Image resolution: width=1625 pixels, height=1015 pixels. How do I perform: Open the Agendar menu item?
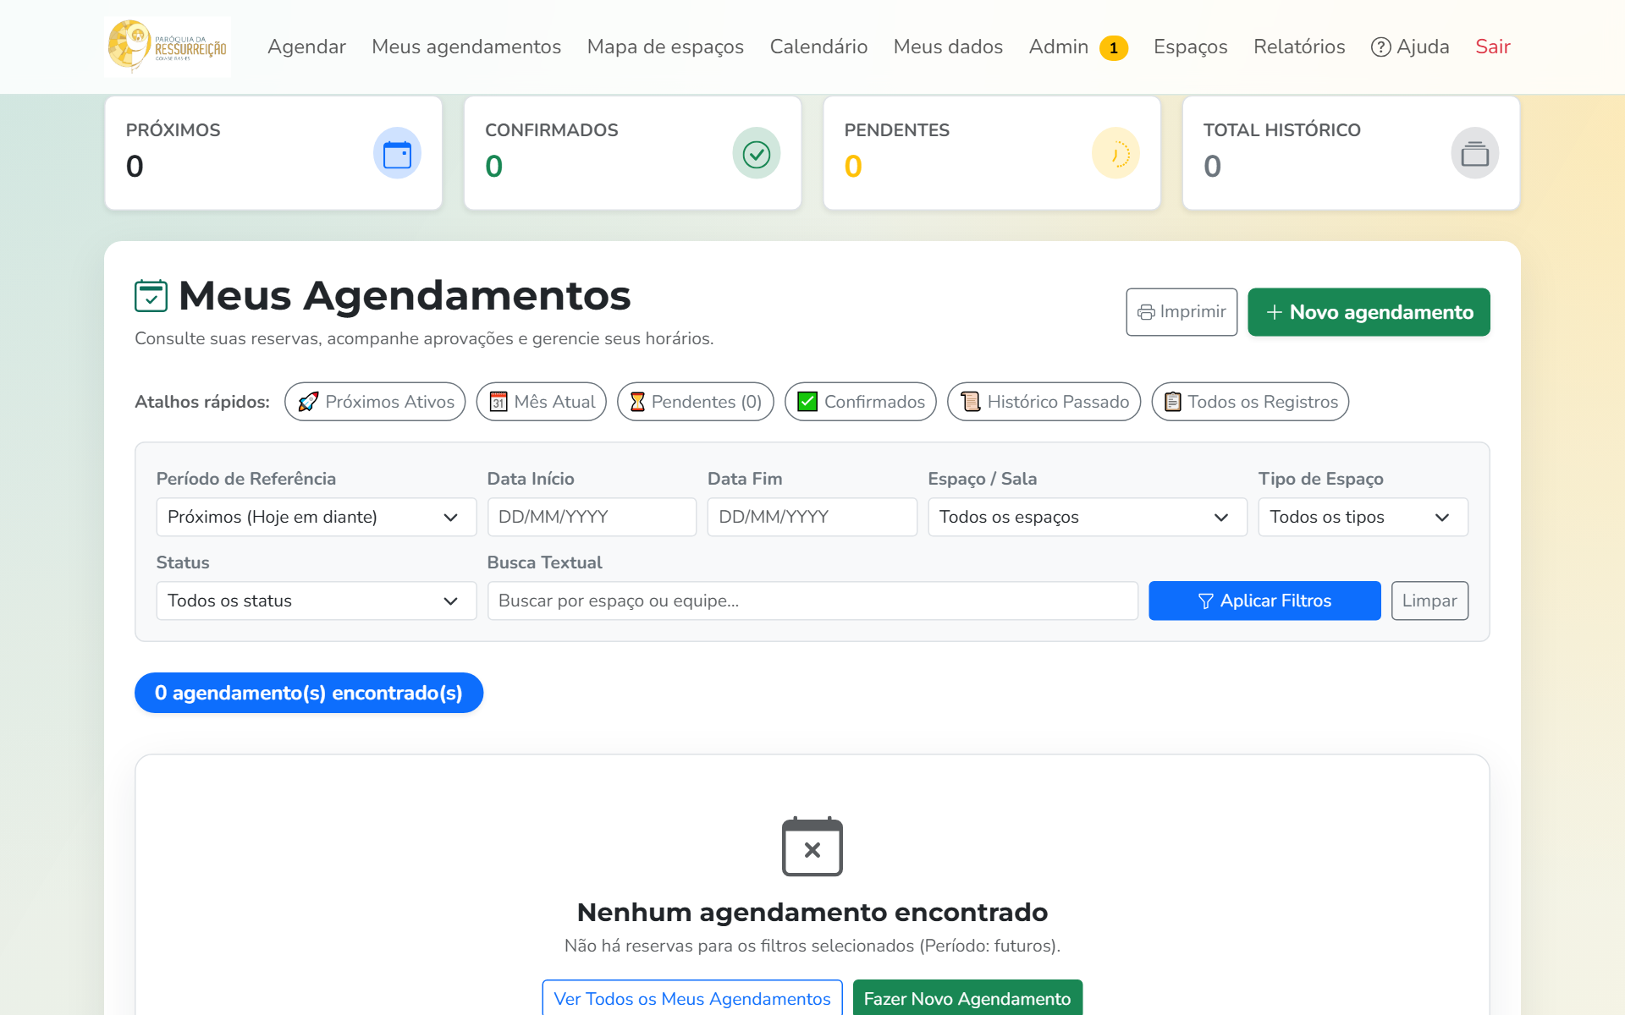tap(306, 47)
